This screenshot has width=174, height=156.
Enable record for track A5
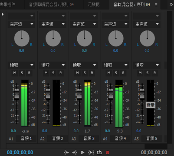click(x=154, y=73)
